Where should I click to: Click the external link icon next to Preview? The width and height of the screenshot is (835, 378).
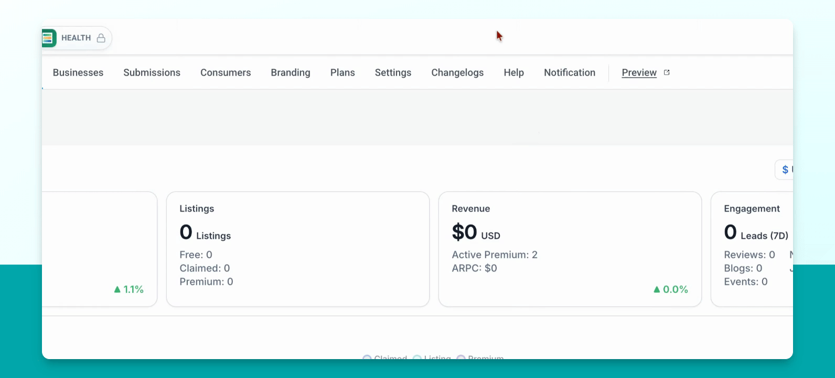point(667,72)
